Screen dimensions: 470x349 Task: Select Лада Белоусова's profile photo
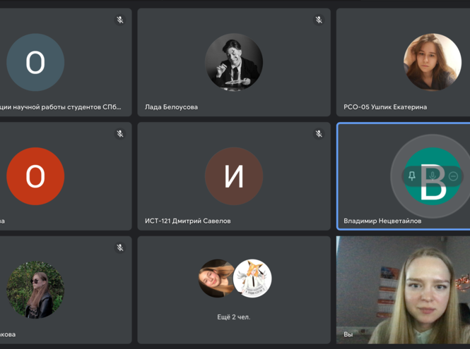[234, 62]
